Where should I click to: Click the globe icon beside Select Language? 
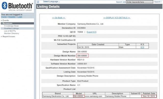pyautogui.click(x=38, y=2)
